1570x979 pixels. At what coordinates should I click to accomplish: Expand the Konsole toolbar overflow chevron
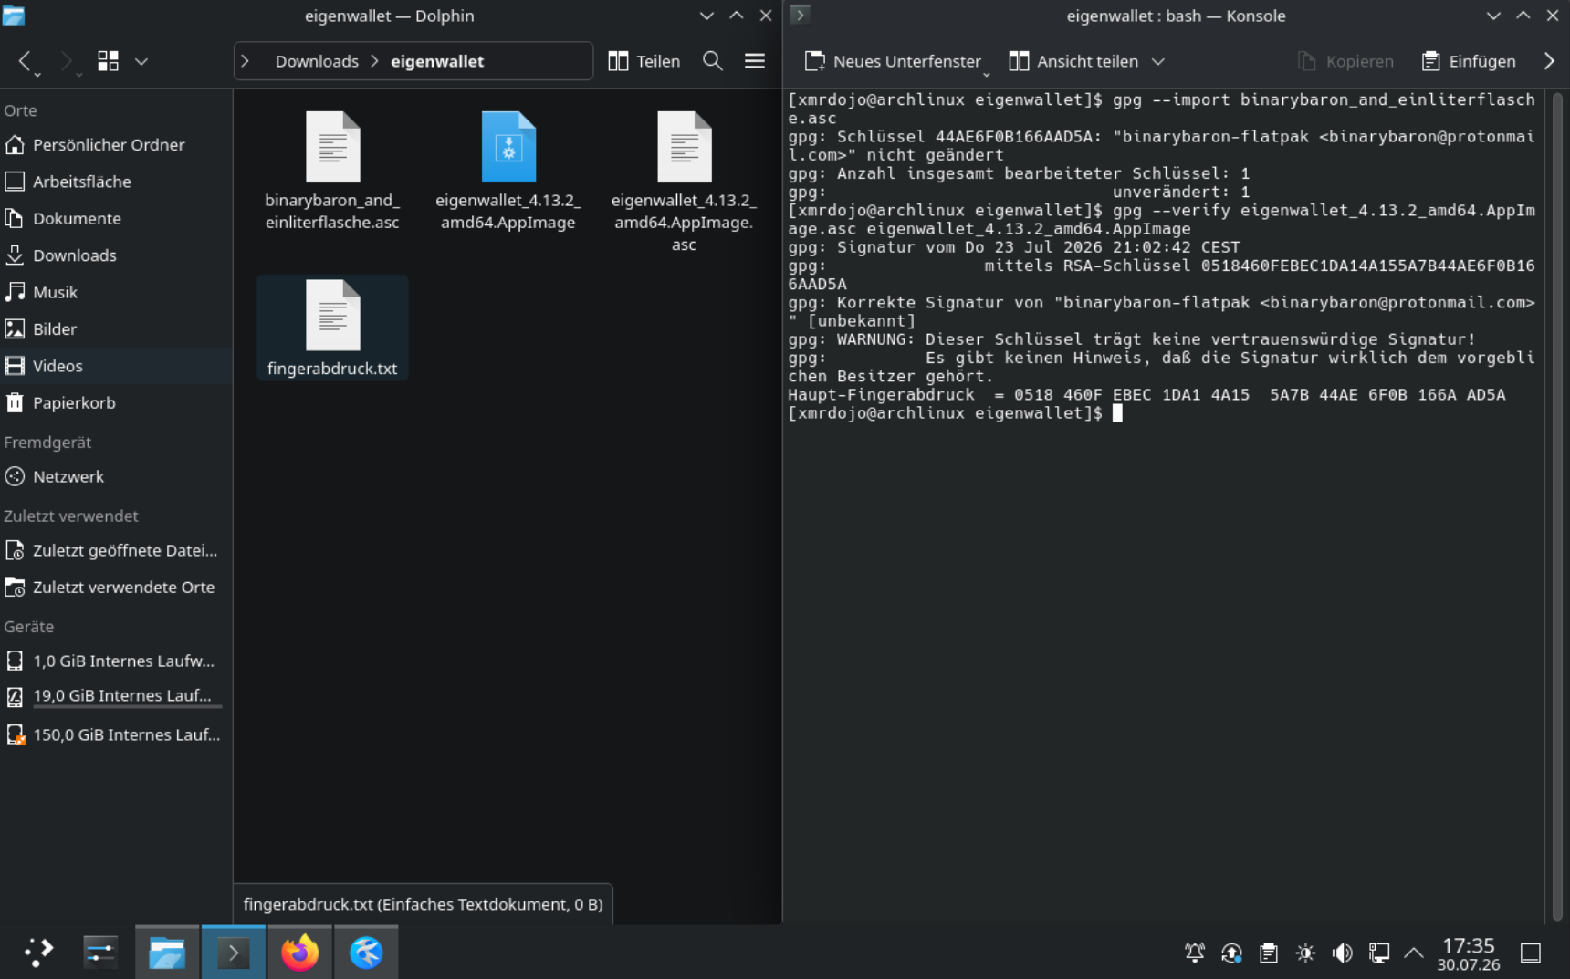1549,61
